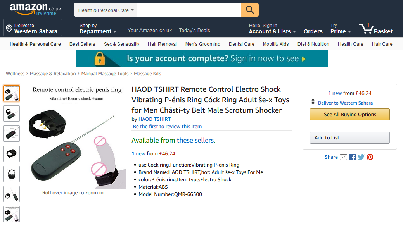This screenshot has height=232, width=403.
Task: Click the Amazon.co.uk logo
Action: [x=35, y=8]
